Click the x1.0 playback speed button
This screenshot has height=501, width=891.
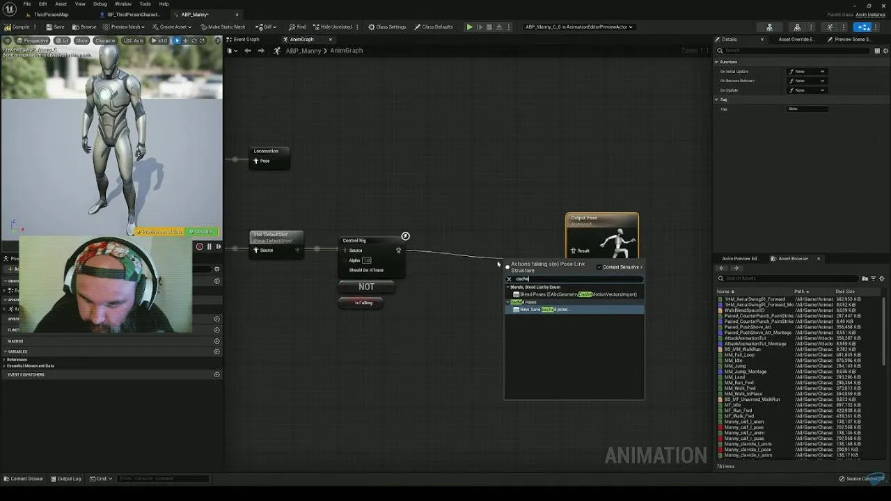tap(160, 40)
